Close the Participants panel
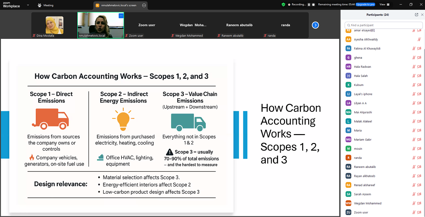 pyautogui.click(x=422, y=15)
